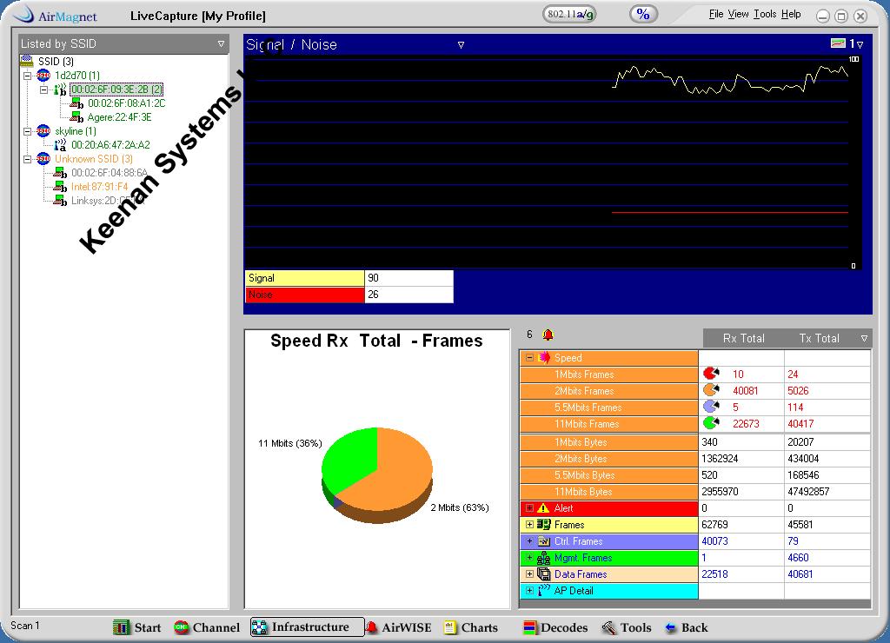Click the graph icon beside number 1
This screenshot has width=890, height=643.
(x=838, y=43)
